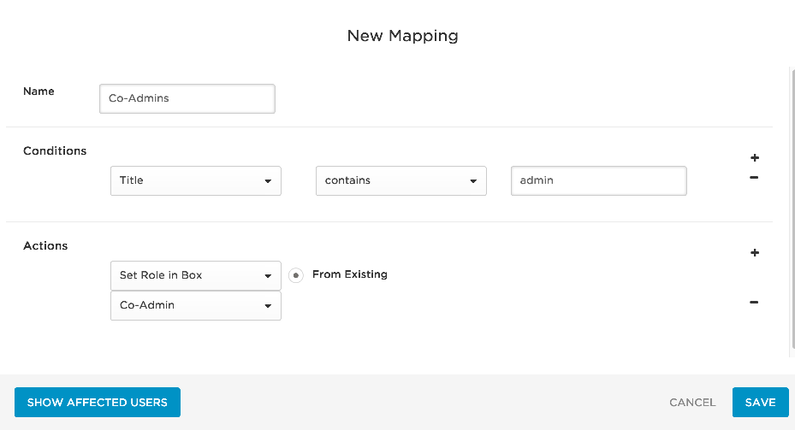
Task: Click the condition value field containing admin
Action: (599, 181)
